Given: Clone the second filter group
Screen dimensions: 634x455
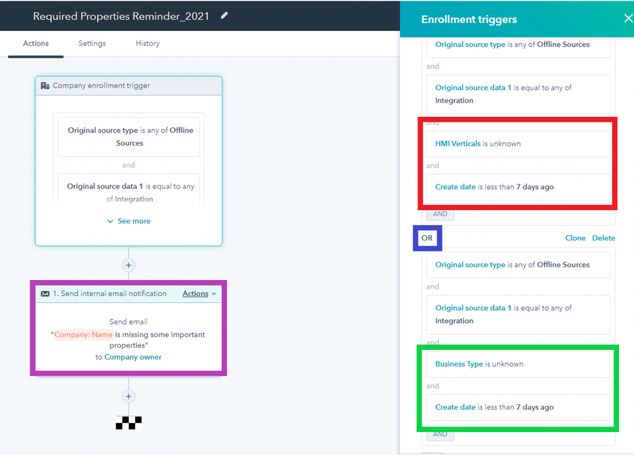Looking at the screenshot, I should tap(575, 238).
